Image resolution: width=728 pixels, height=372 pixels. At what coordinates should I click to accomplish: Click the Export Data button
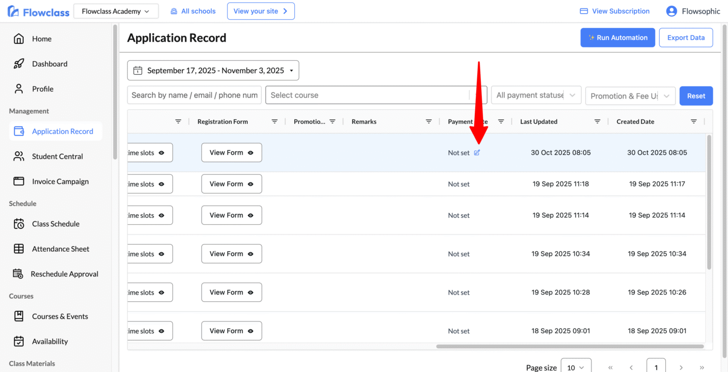click(686, 38)
